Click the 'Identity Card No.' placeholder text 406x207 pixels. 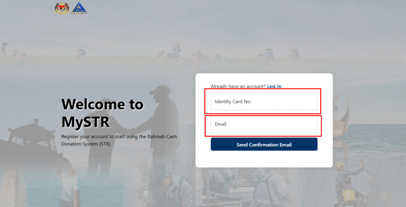coord(233,102)
